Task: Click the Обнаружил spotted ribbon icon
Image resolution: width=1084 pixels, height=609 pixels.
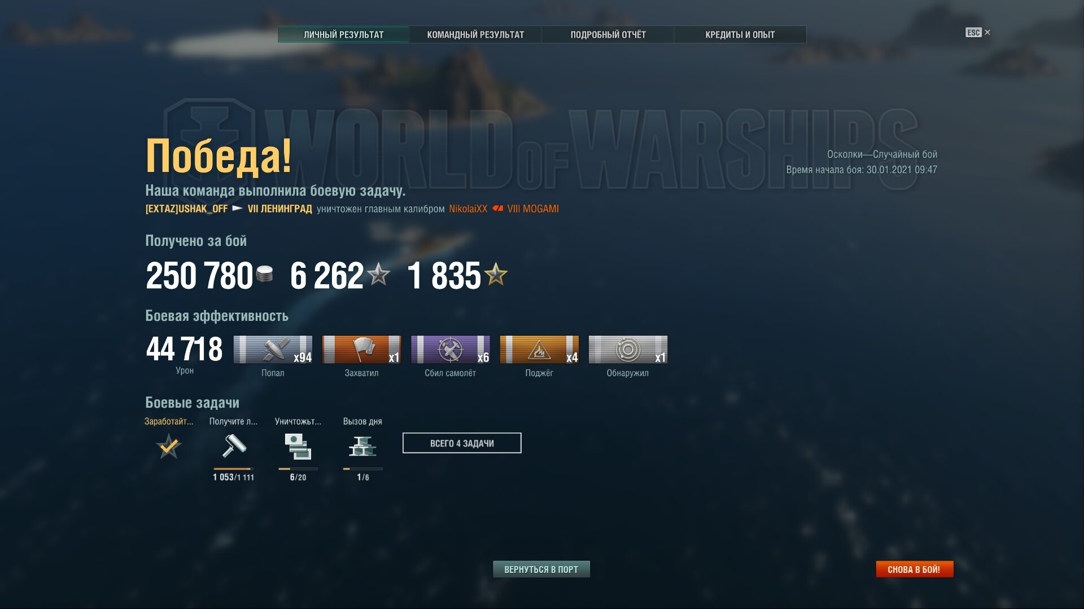Action: tap(628, 350)
